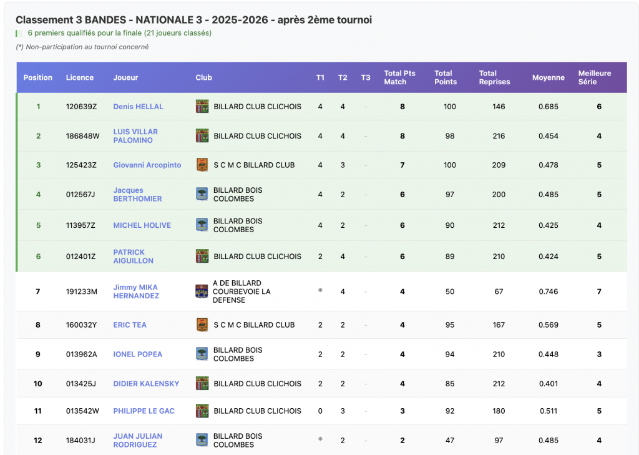The height and width of the screenshot is (455, 639).
Task: Click the Billard Bois Colombes logo beside Jacques BERTHOMIER
Action: (202, 194)
